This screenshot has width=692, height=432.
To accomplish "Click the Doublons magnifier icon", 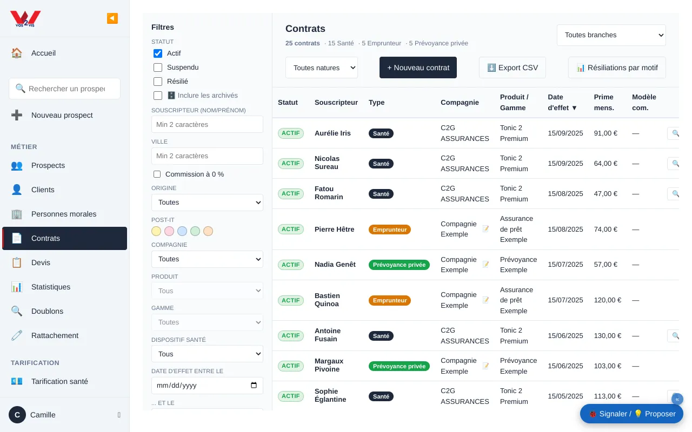I will tap(17, 311).
